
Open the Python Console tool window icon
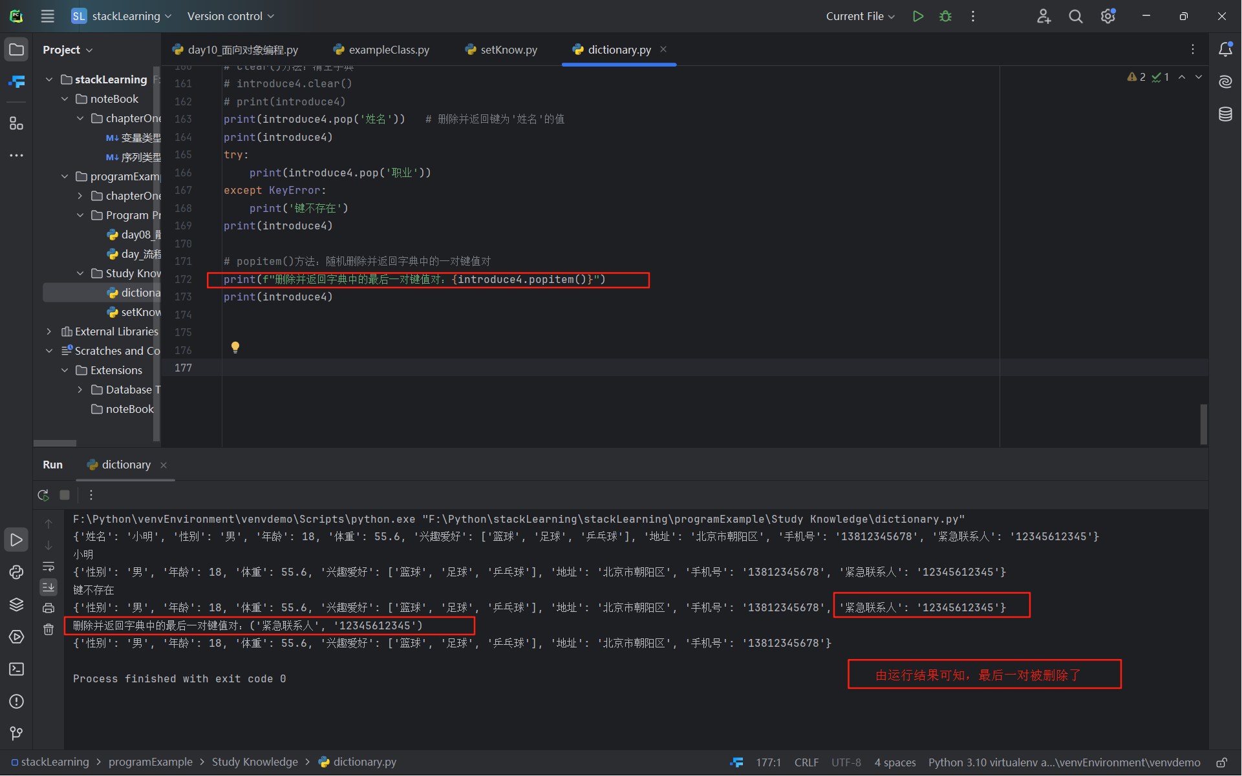click(16, 572)
